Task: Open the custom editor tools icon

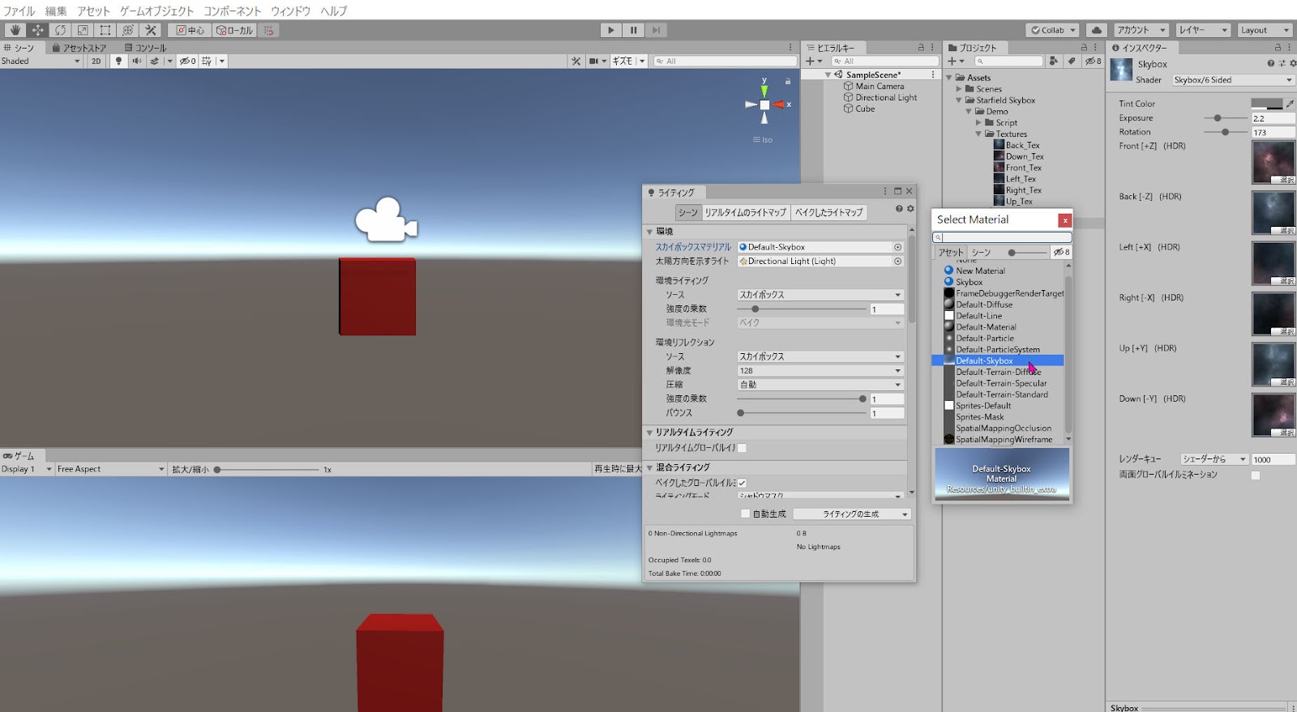Action: pyautogui.click(x=151, y=30)
